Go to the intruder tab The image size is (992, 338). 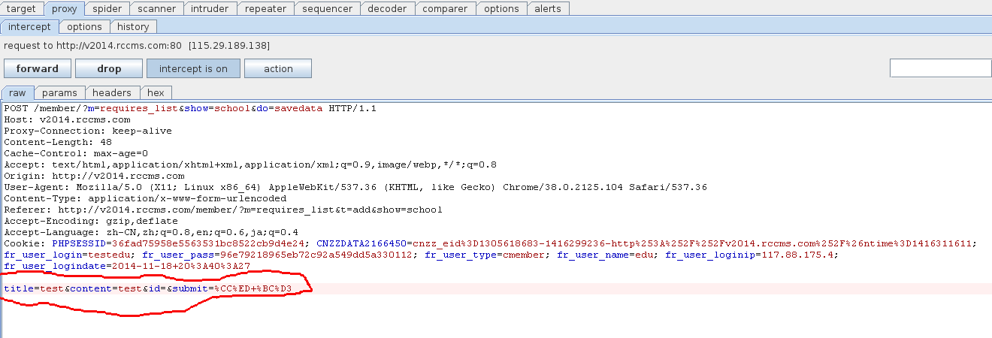pyautogui.click(x=211, y=9)
